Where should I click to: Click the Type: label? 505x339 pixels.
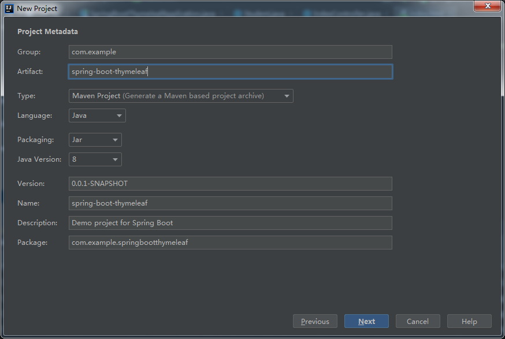coord(27,96)
